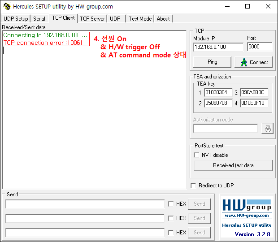The image size is (278, 242).
Task: Focus the Module IP field
Action: coord(218,47)
